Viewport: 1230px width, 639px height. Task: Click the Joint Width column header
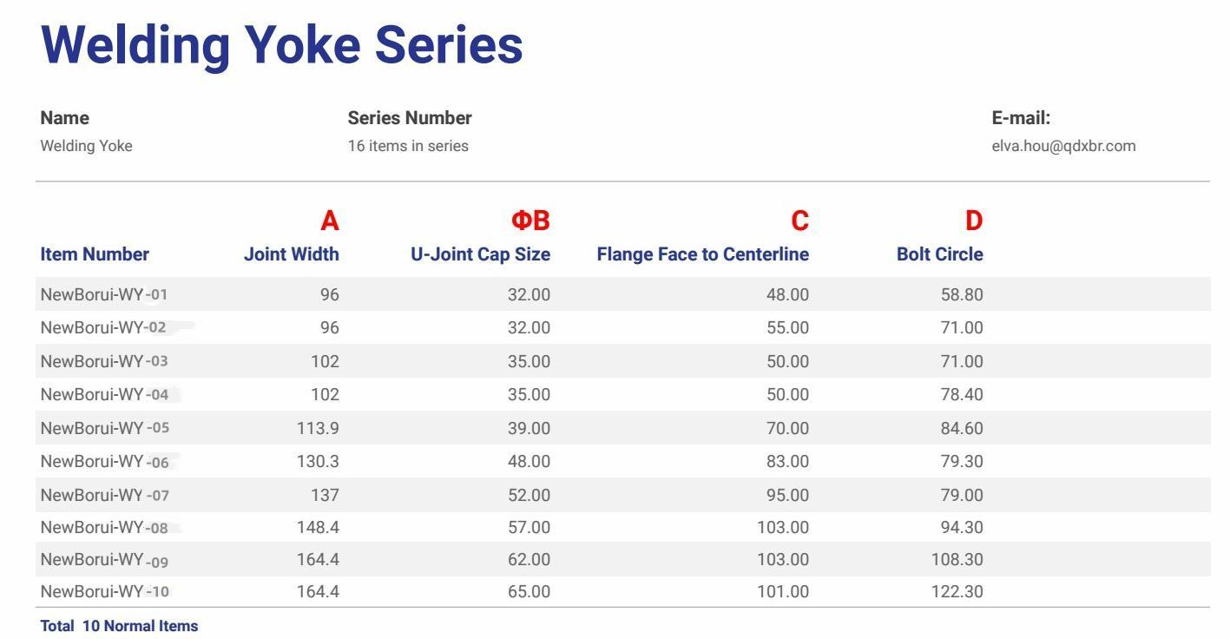coord(292,254)
